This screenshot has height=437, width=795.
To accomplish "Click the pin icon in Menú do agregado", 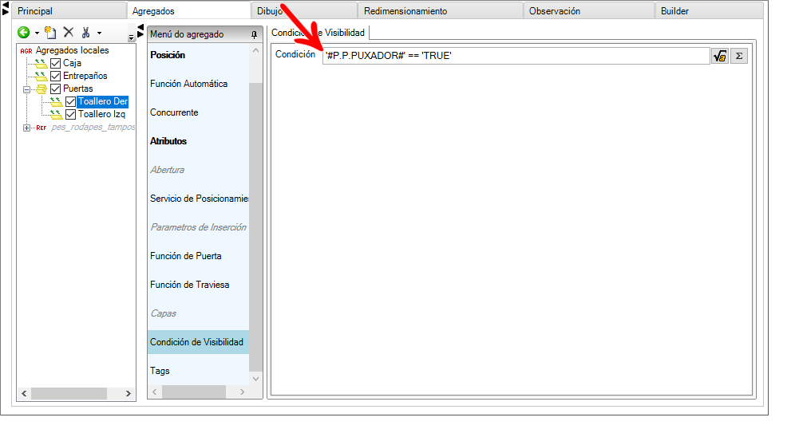I will pos(254,34).
